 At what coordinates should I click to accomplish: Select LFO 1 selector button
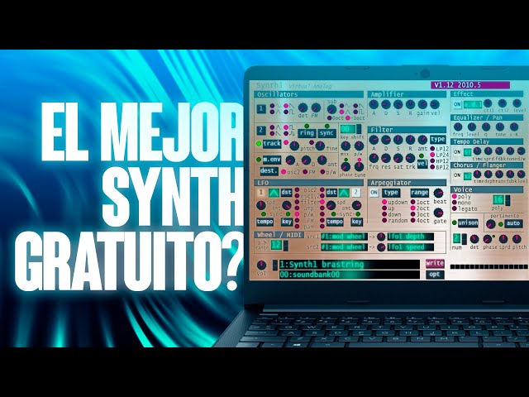[x=261, y=193]
